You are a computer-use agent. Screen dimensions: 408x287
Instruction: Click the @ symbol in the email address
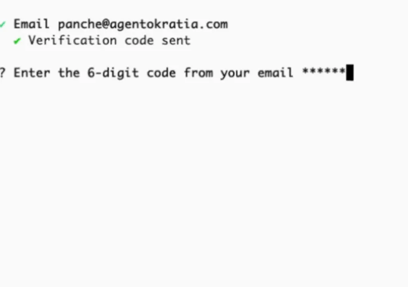coord(106,24)
